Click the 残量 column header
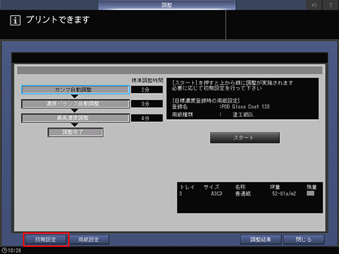Image resolution: width=339 pixels, height=254 pixels. tap(311, 187)
